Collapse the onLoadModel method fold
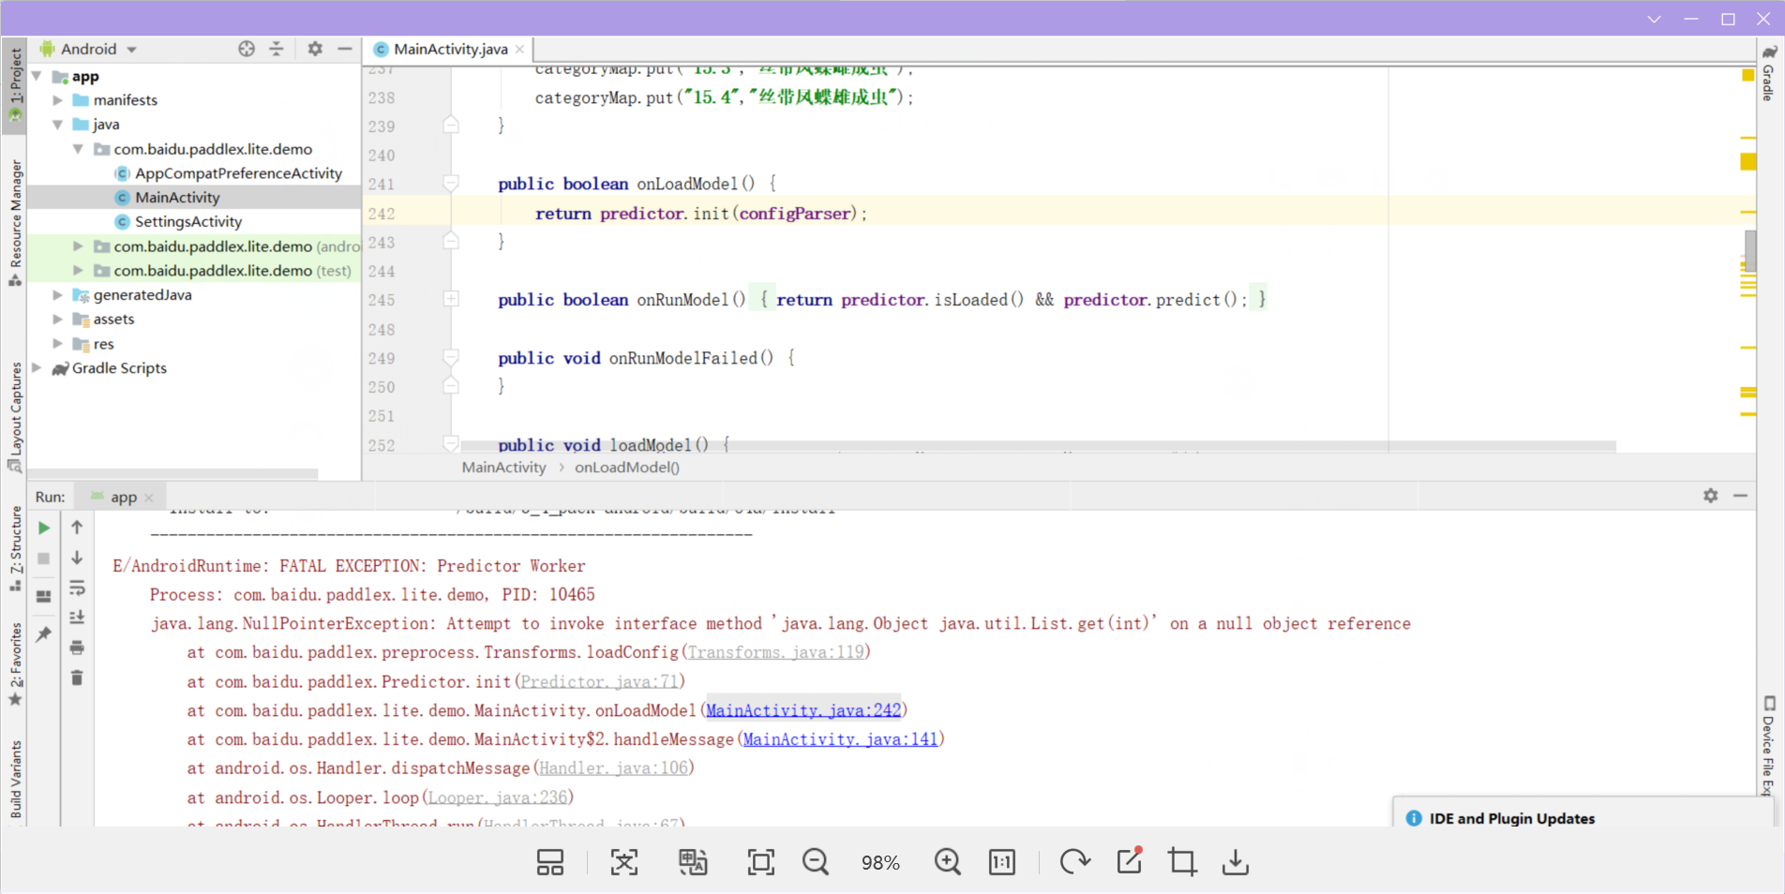This screenshot has width=1785, height=894. pyautogui.click(x=451, y=184)
